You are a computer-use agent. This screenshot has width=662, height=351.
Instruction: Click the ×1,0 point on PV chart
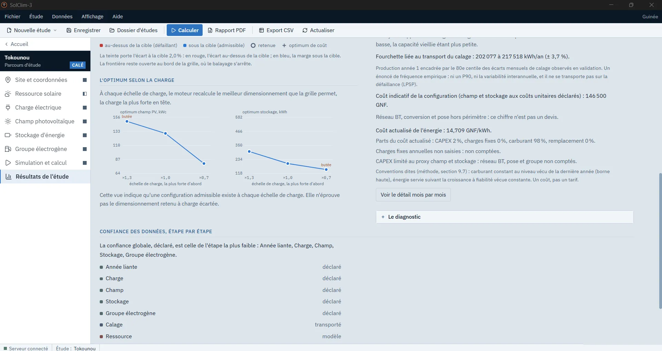pos(165,133)
